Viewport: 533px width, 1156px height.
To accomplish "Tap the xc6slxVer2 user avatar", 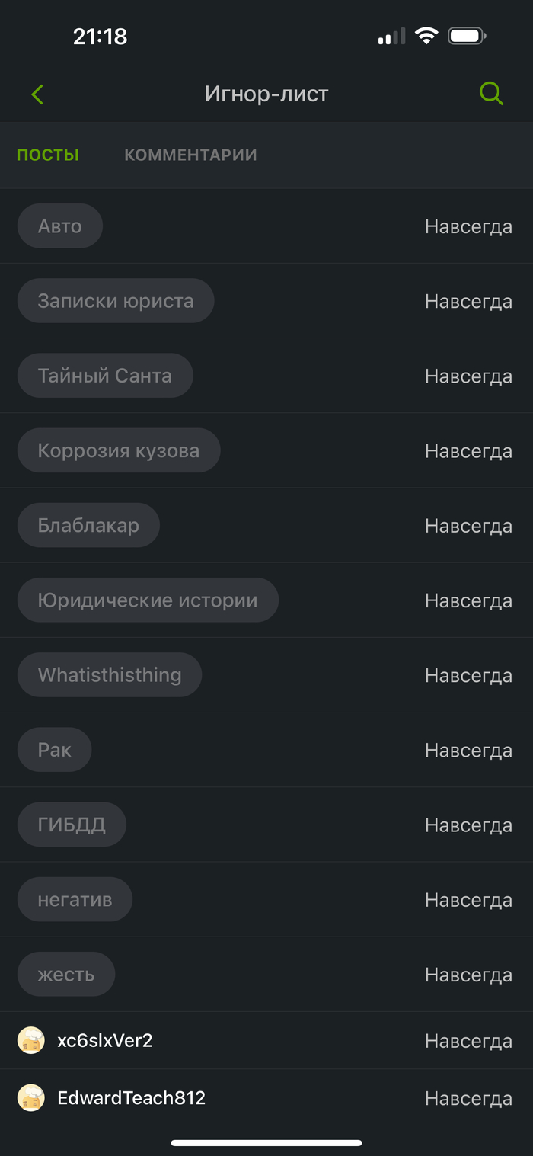I will coord(31,1040).
